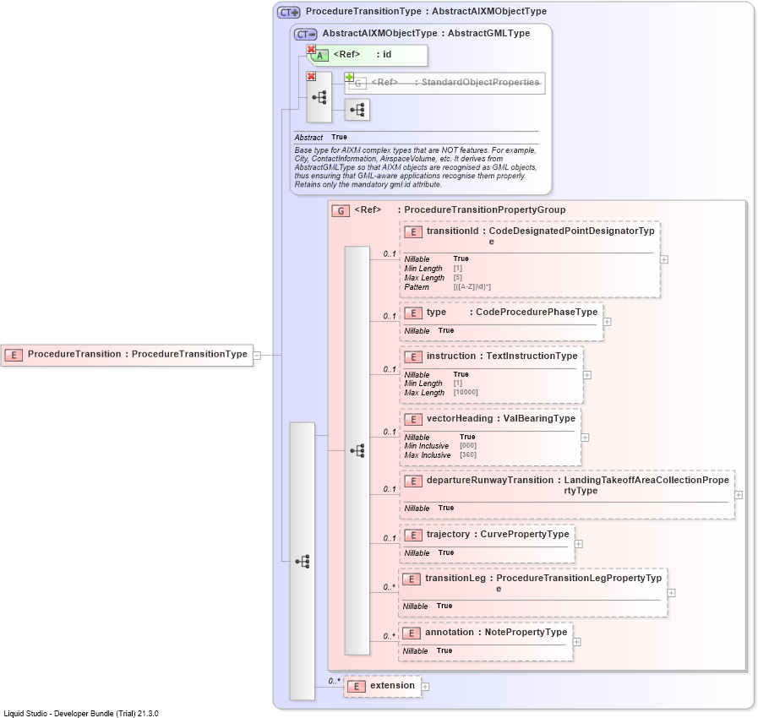The height and width of the screenshot is (718, 758).
Task: Click the 0..1 cardinality label of trajectory
Action: [x=390, y=538]
